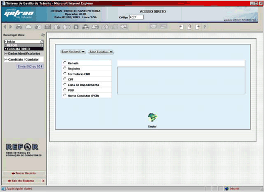Select the Formulário CNH radio option
The height and width of the screenshot is (192, 264).
[x=65, y=73]
